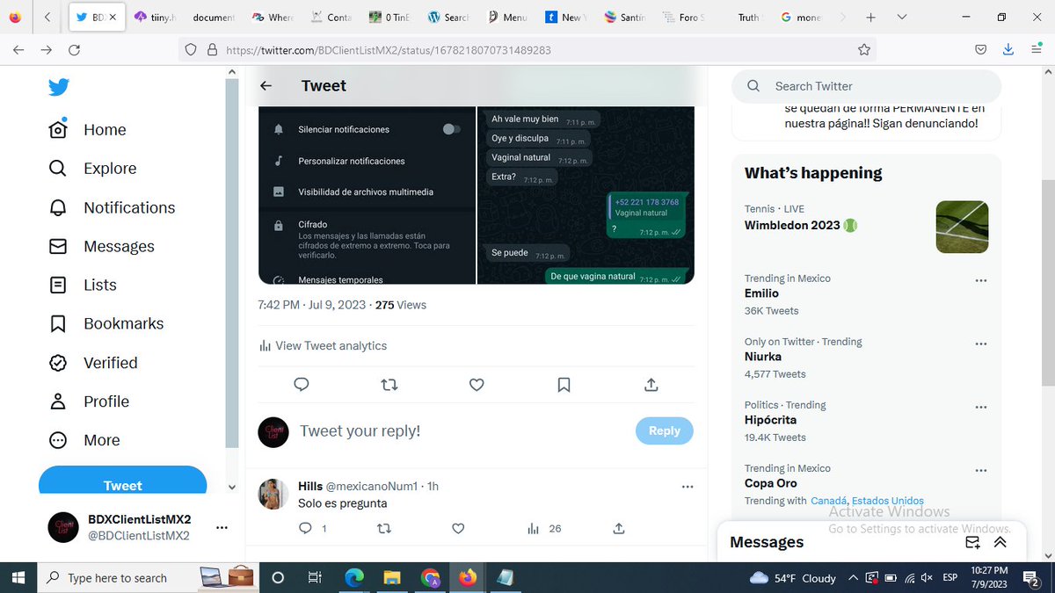Go to Notifications

pyautogui.click(x=113, y=207)
